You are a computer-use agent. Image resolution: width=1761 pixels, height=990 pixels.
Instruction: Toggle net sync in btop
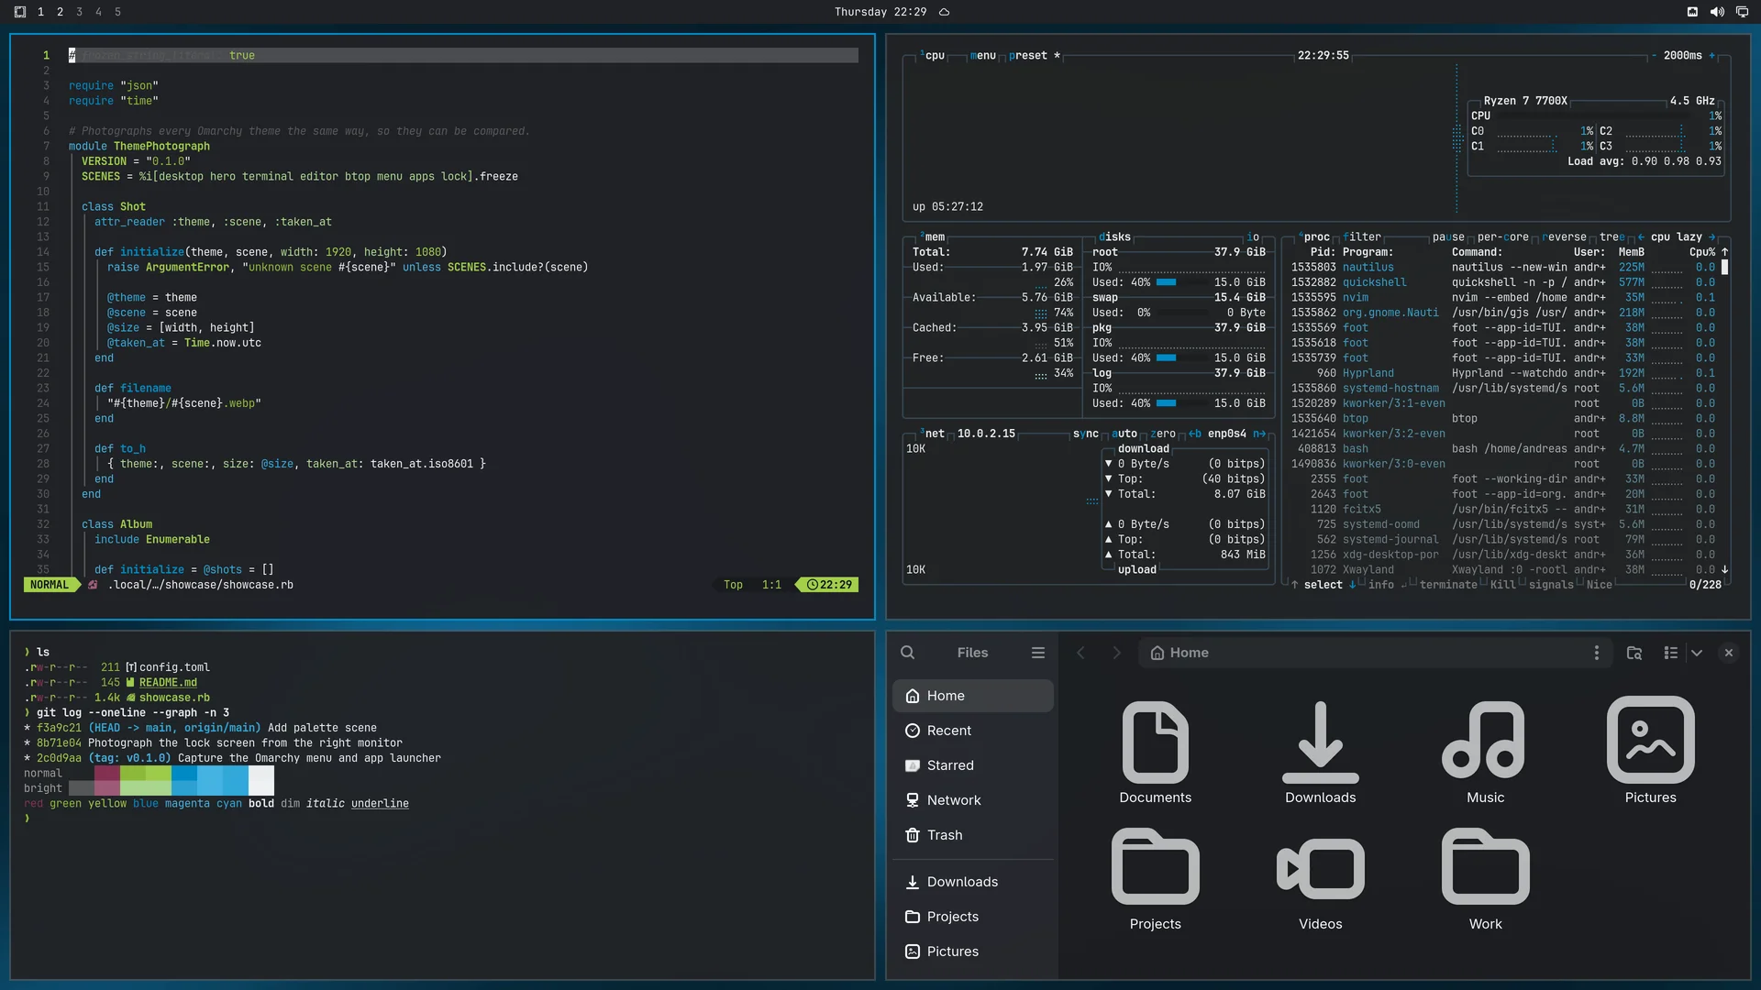1086,434
